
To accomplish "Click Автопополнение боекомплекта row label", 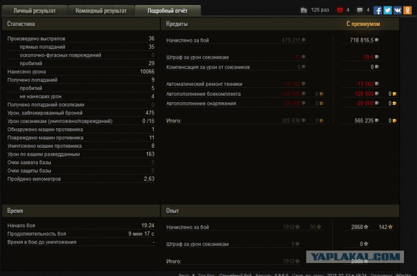I will (x=203, y=94).
